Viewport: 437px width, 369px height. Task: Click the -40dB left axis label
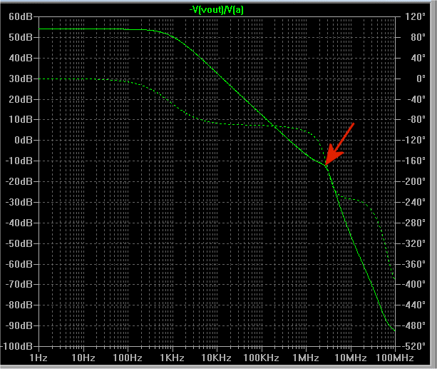point(19,223)
